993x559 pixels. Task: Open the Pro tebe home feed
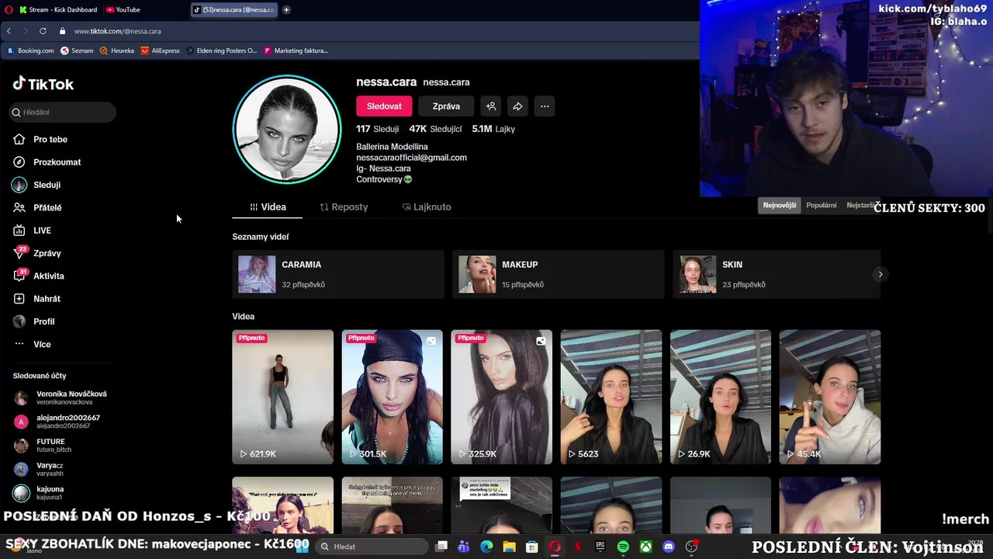tap(40, 140)
